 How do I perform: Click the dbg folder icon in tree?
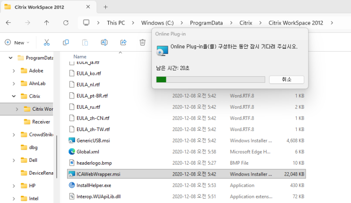click(24, 147)
